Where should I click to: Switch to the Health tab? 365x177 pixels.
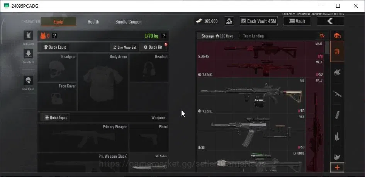click(93, 22)
